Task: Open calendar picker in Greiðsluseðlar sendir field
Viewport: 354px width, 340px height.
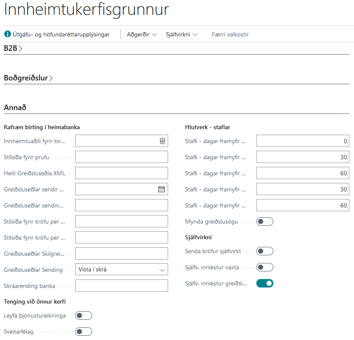Action: click(x=161, y=189)
